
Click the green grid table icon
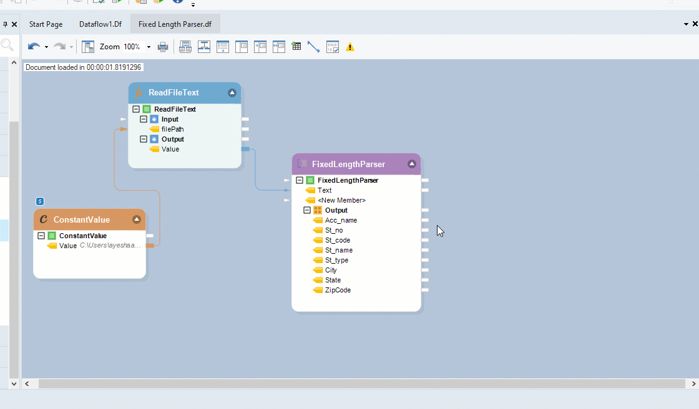point(296,47)
